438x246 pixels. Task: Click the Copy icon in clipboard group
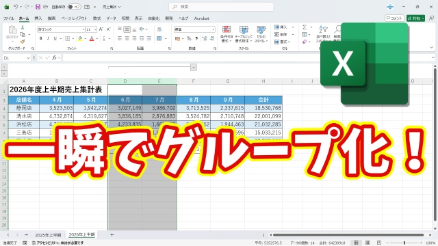click(23, 35)
